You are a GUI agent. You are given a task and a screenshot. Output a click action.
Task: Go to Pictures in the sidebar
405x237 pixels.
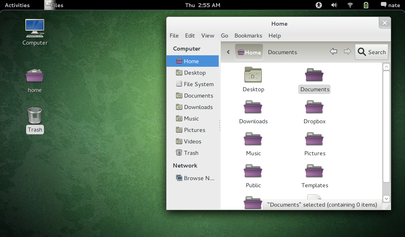(193, 130)
